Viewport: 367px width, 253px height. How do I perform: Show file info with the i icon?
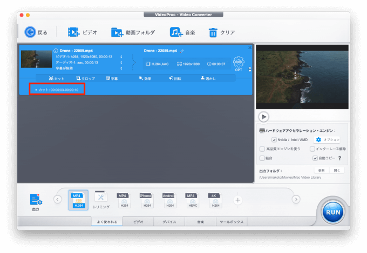56,51
